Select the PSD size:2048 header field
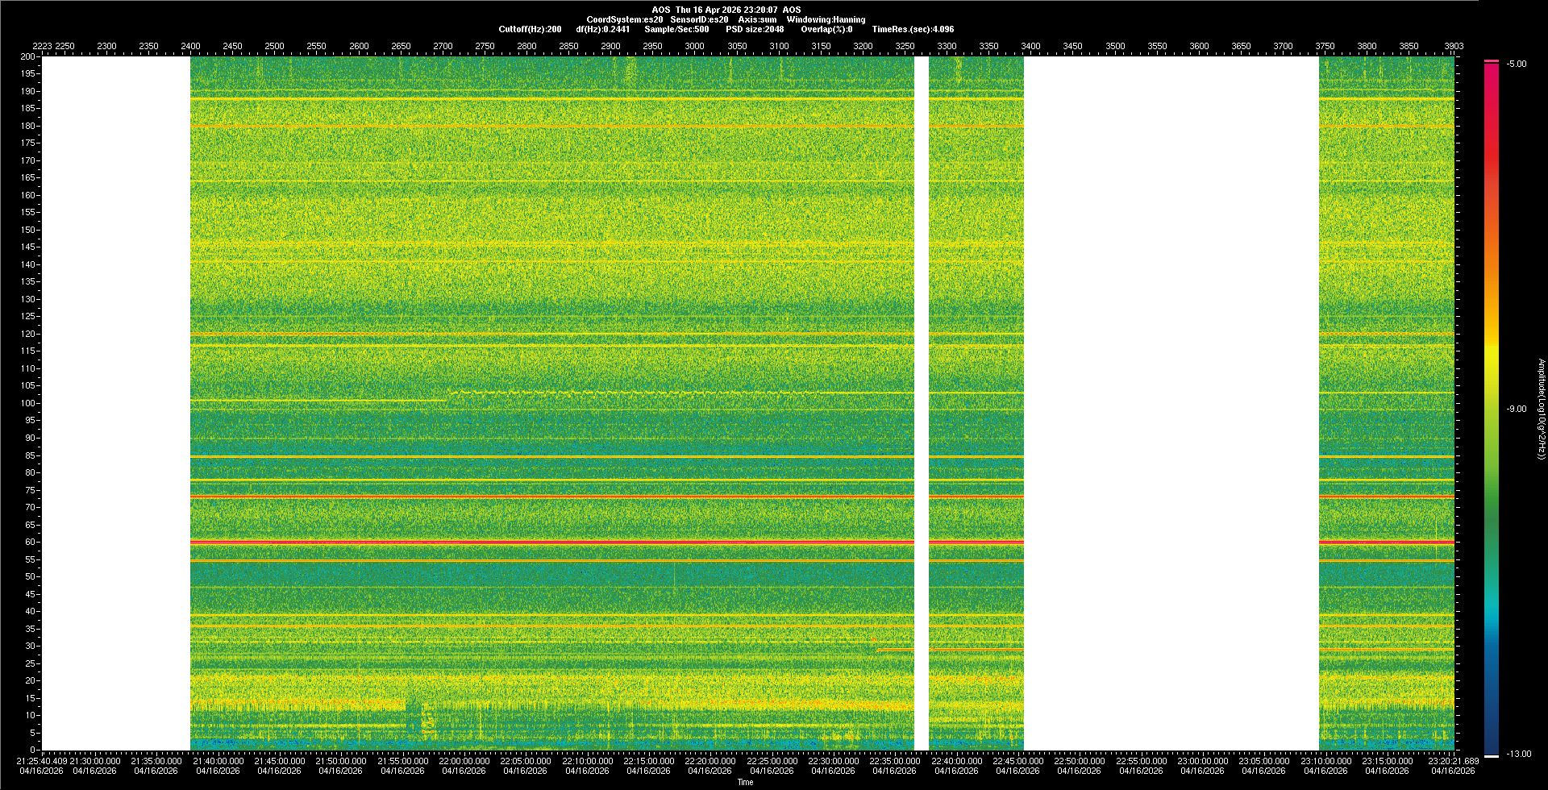Viewport: 1548px width, 790px height. [755, 30]
